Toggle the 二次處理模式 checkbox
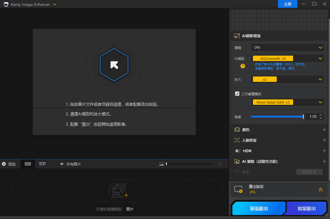Screen dimensions: 330x219 pos(237,94)
